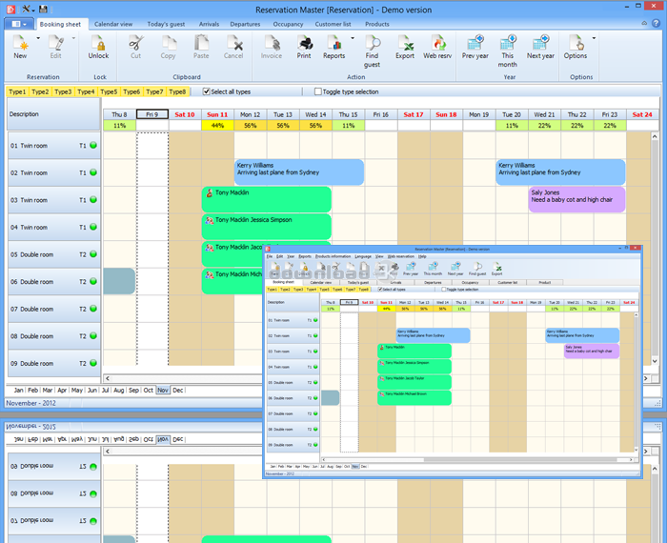Image resolution: width=667 pixels, height=543 pixels.
Task: Select the Dec month button
Action: pos(178,391)
